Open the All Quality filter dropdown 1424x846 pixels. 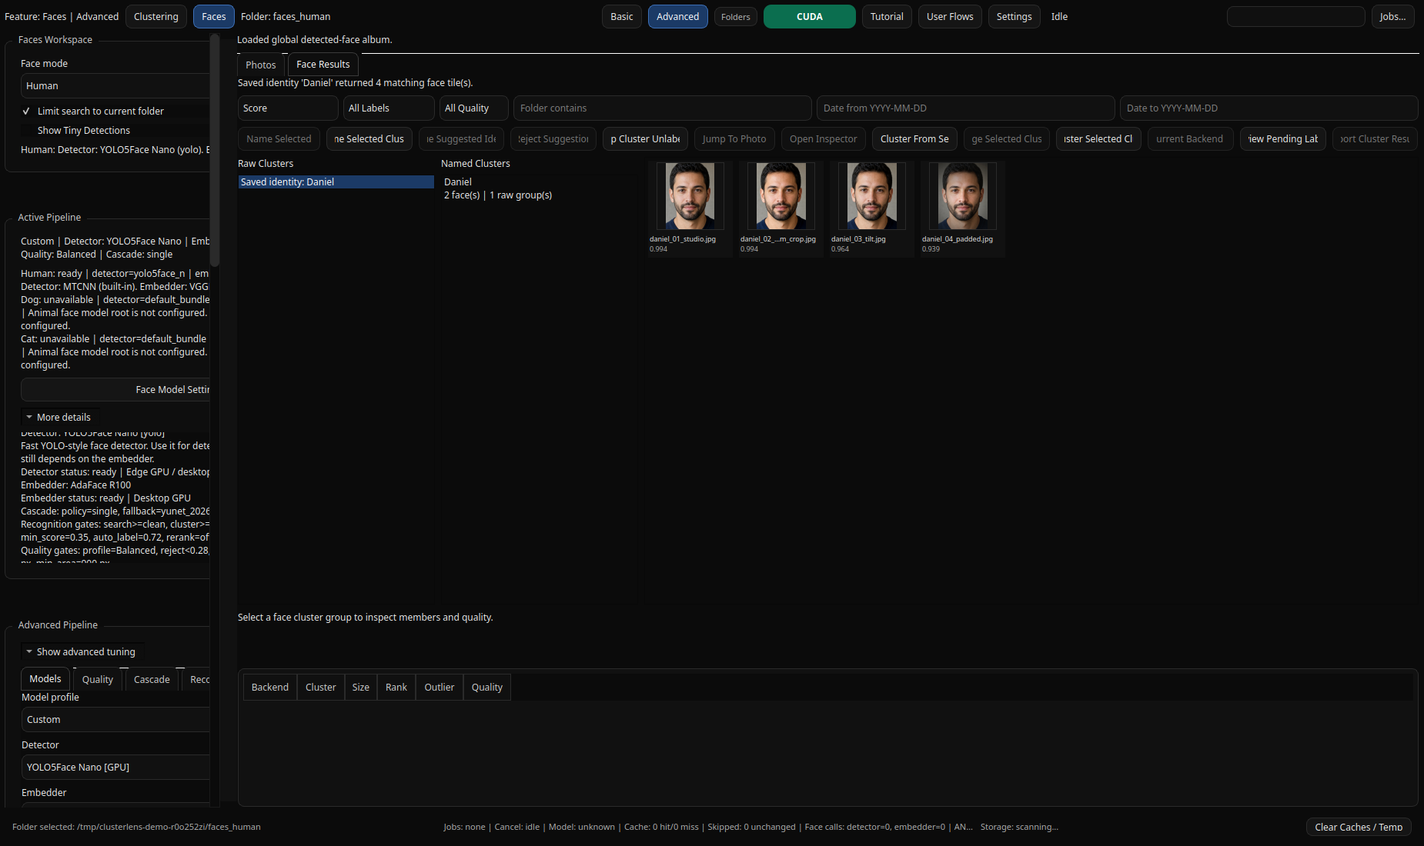click(x=474, y=108)
